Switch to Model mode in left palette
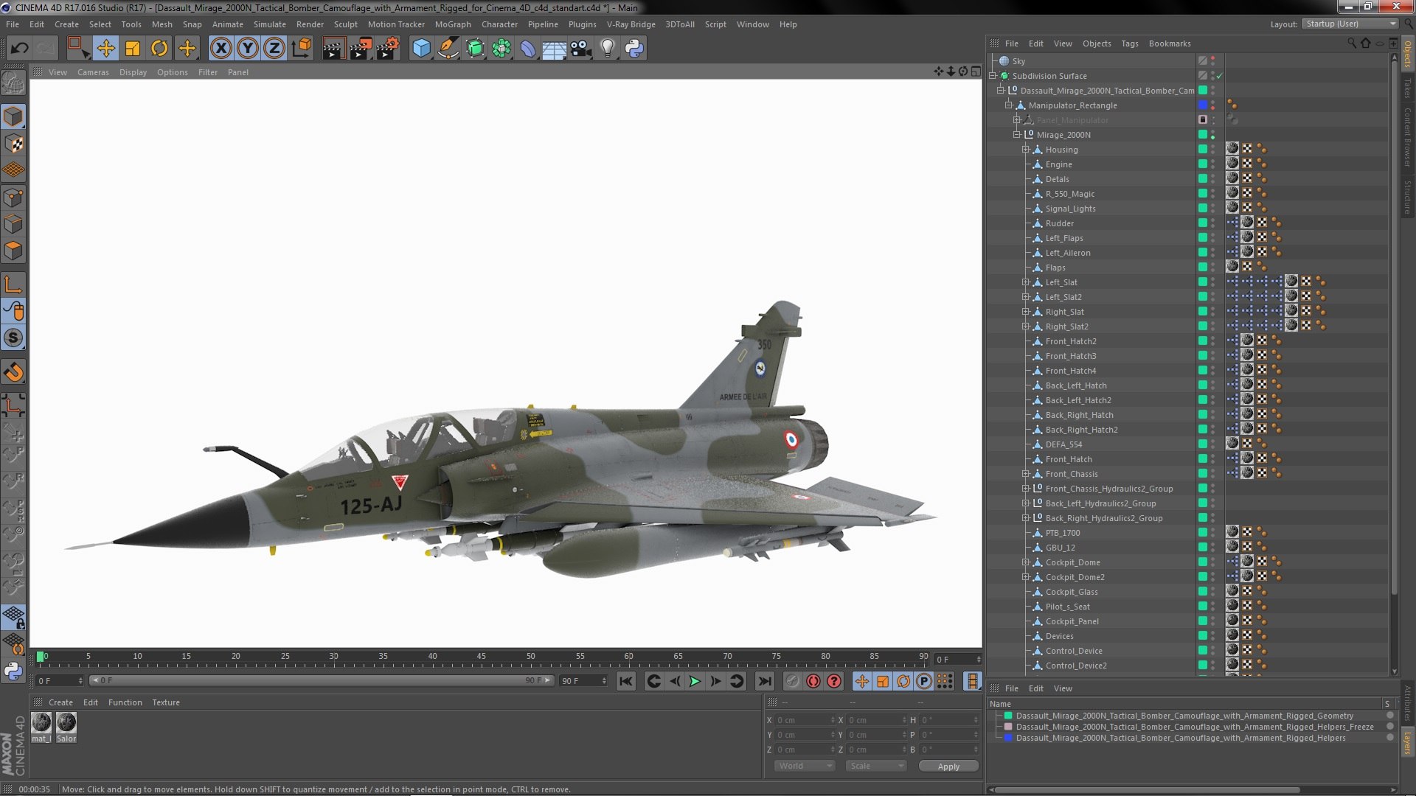Screen dimensions: 1416x796 13,117
